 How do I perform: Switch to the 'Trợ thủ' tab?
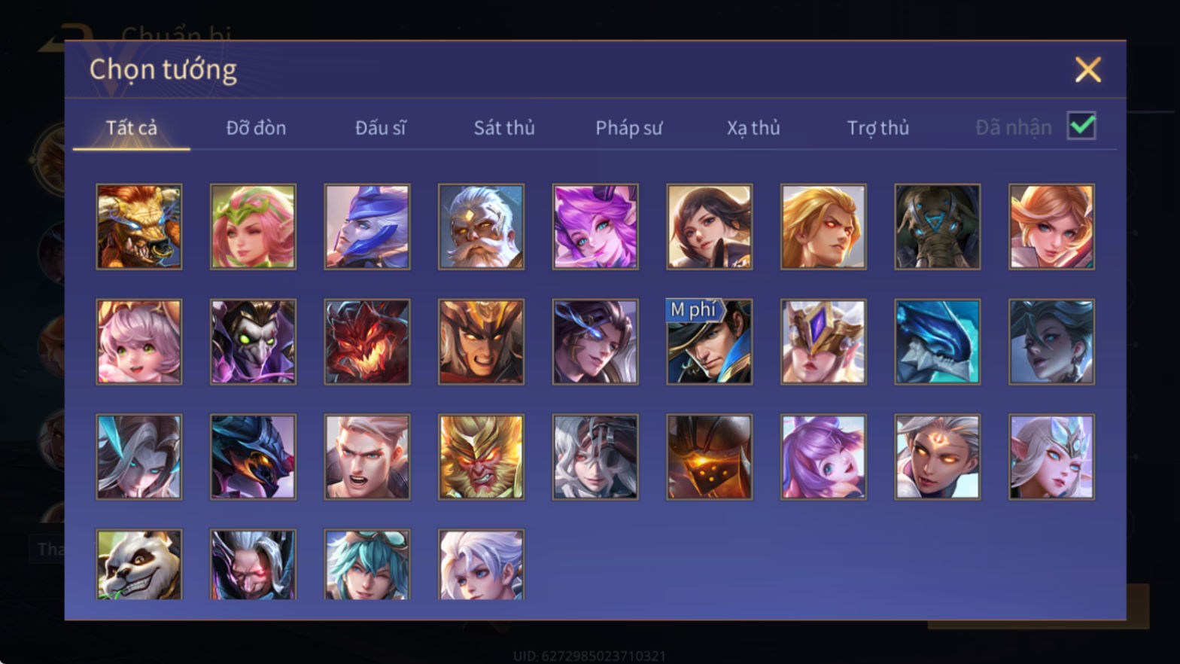tap(878, 128)
